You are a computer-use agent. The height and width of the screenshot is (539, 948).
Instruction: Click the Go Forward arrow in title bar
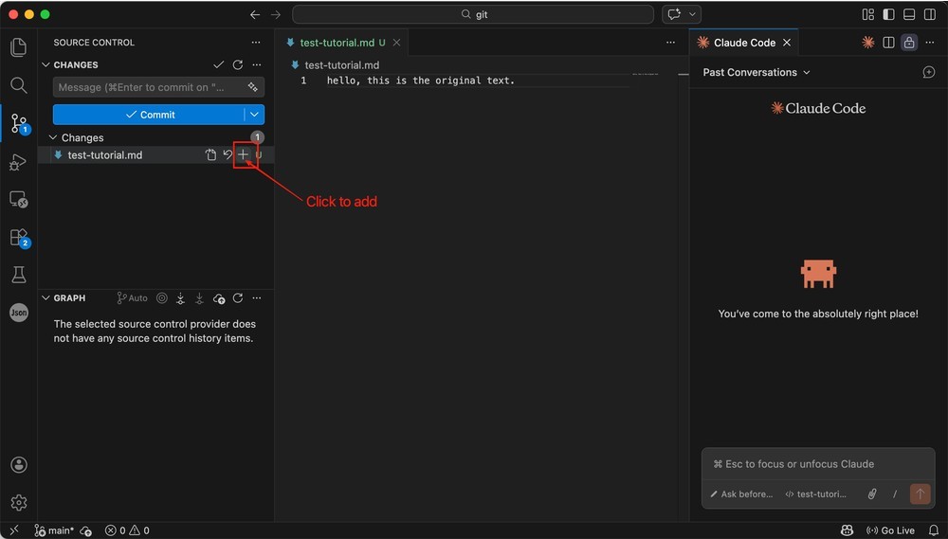click(x=276, y=14)
